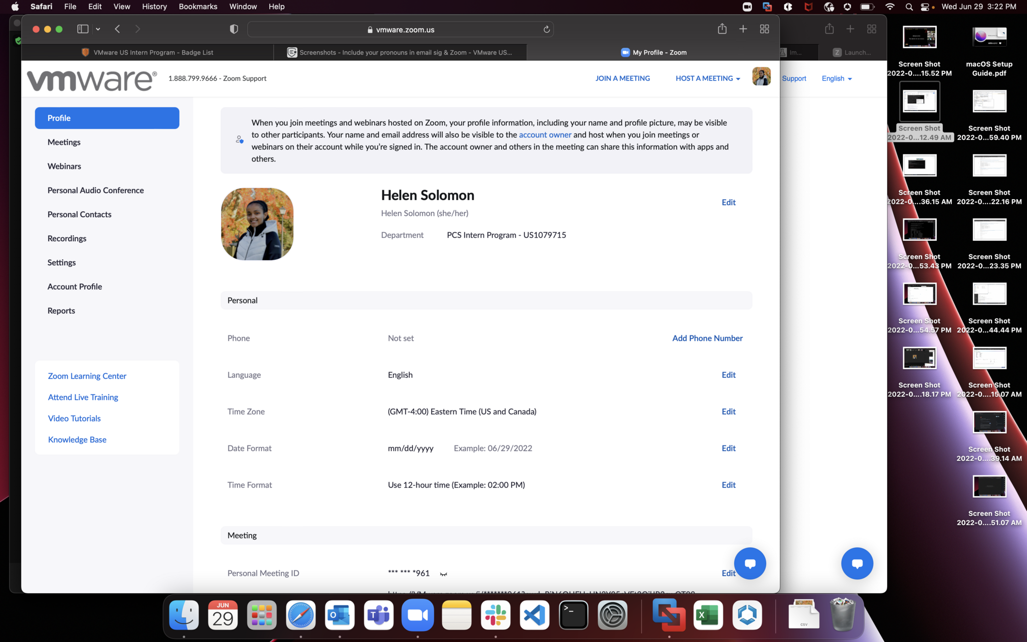Click the Safari sidebar toggle icon
The height and width of the screenshot is (642, 1027).
pyautogui.click(x=83, y=29)
